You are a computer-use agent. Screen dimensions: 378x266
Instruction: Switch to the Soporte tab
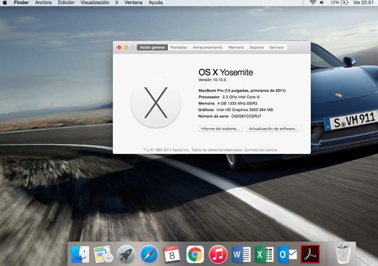256,47
